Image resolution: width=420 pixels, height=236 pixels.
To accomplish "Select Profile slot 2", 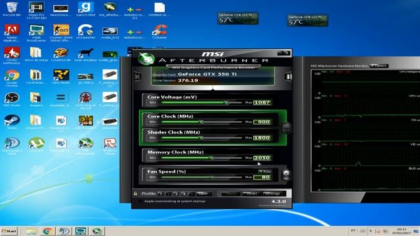I will 169,193.
